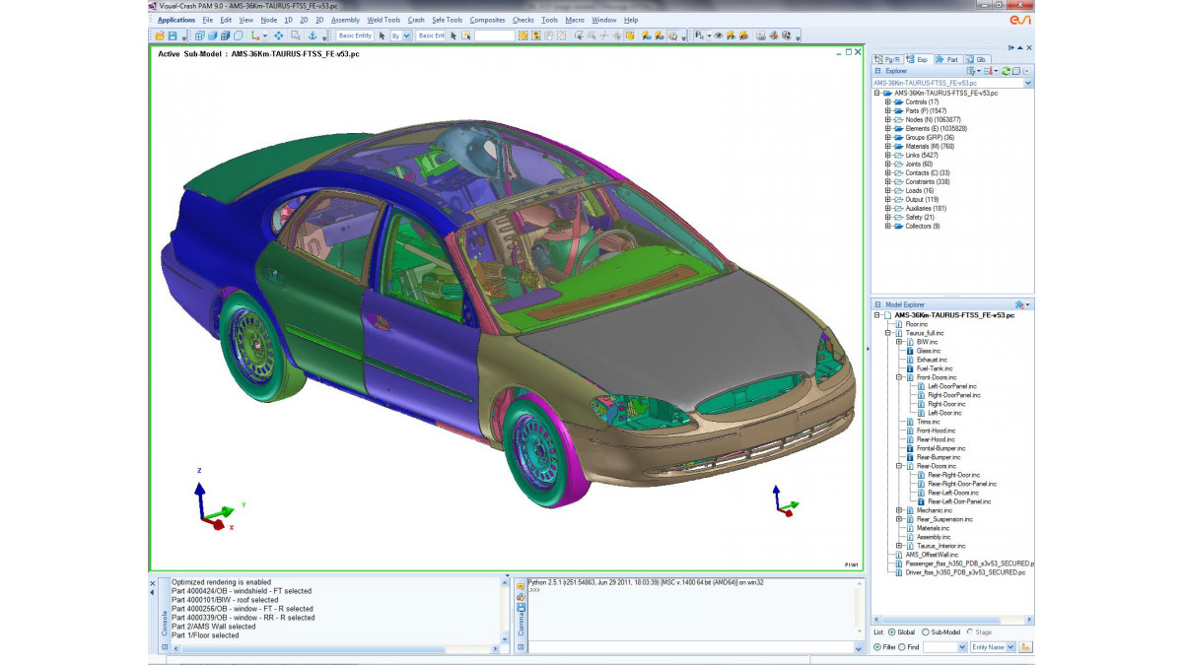This screenshot has height=665, width=1183.
Task: Select Trims.inc in Model Explorer
Action: tap(929, 422)
